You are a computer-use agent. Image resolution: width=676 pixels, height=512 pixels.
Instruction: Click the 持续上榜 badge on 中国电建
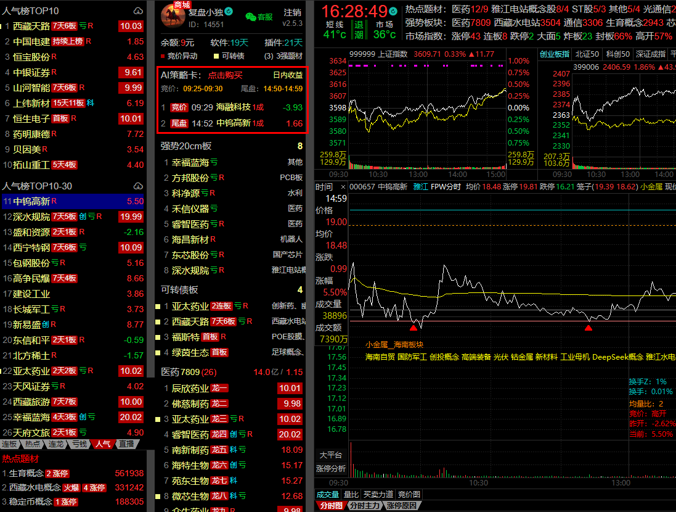pos(67,41)
